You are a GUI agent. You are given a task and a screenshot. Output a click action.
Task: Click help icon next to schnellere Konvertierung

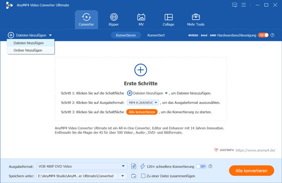click(x=210, y=167)
